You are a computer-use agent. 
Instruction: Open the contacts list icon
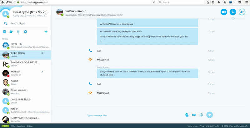(x=4, y=32)
